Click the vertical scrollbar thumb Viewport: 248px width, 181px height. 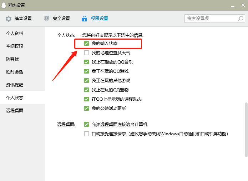(x=246, y=130)
